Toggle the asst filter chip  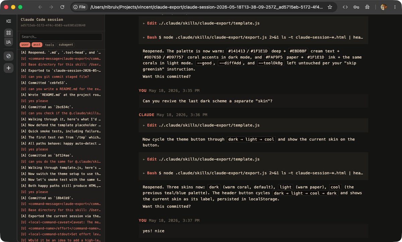coord(37,45)
